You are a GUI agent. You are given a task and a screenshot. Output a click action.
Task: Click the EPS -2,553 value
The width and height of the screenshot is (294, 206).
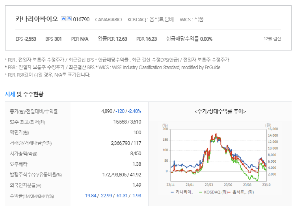pyautogui.click(x=26, y=39)
